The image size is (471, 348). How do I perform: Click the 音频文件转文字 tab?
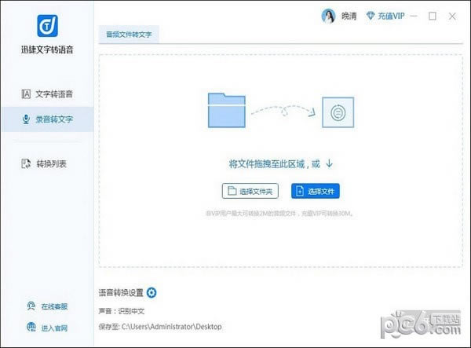pyautogui.click(x=129, y=35)
